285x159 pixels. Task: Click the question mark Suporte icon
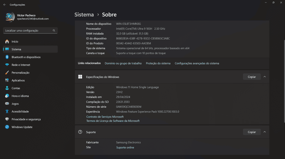tap(80, 132)
